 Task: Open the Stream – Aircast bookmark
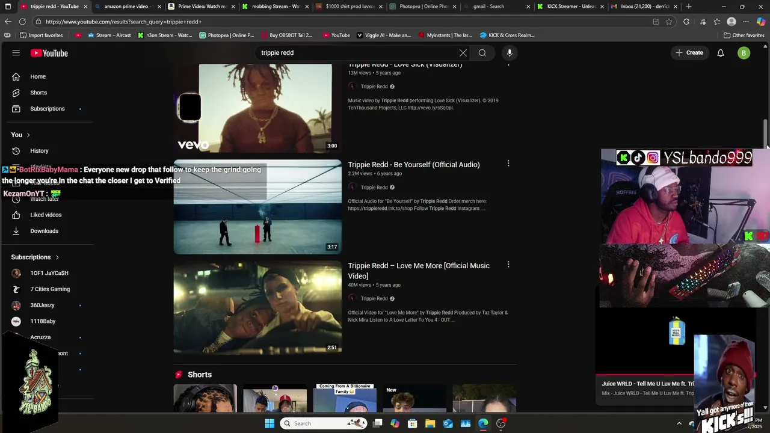tap(109, 35)
